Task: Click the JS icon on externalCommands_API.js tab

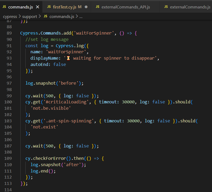Action: (98, 7)
